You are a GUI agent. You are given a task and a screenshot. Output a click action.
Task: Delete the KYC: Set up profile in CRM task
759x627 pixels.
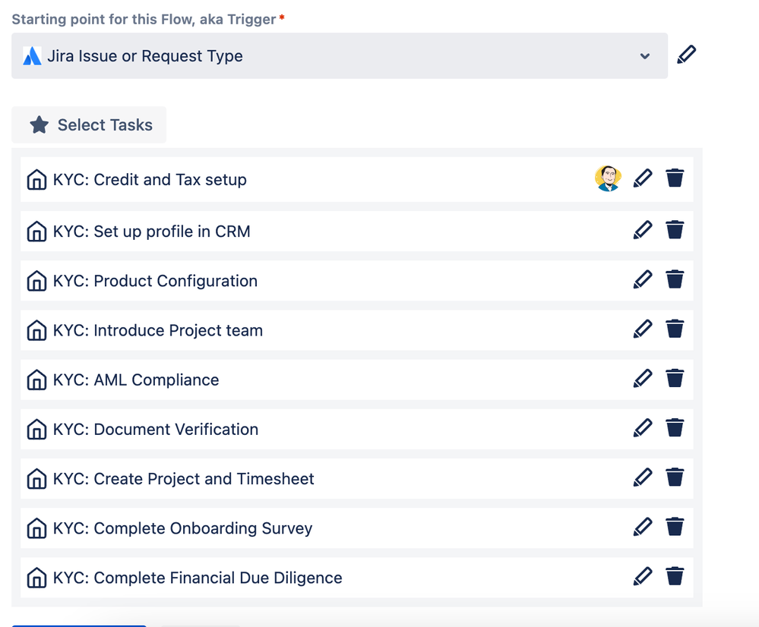(x=675, y=230)
